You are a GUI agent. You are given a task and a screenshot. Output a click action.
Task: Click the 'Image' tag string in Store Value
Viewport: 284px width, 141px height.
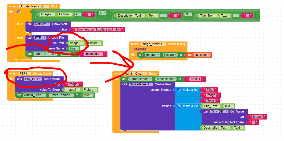(x=73, y=84)
